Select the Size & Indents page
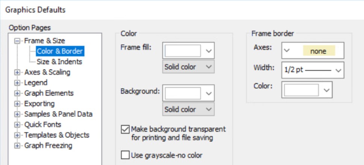Viewport: 364px width, 165px height. pos(59,62)
